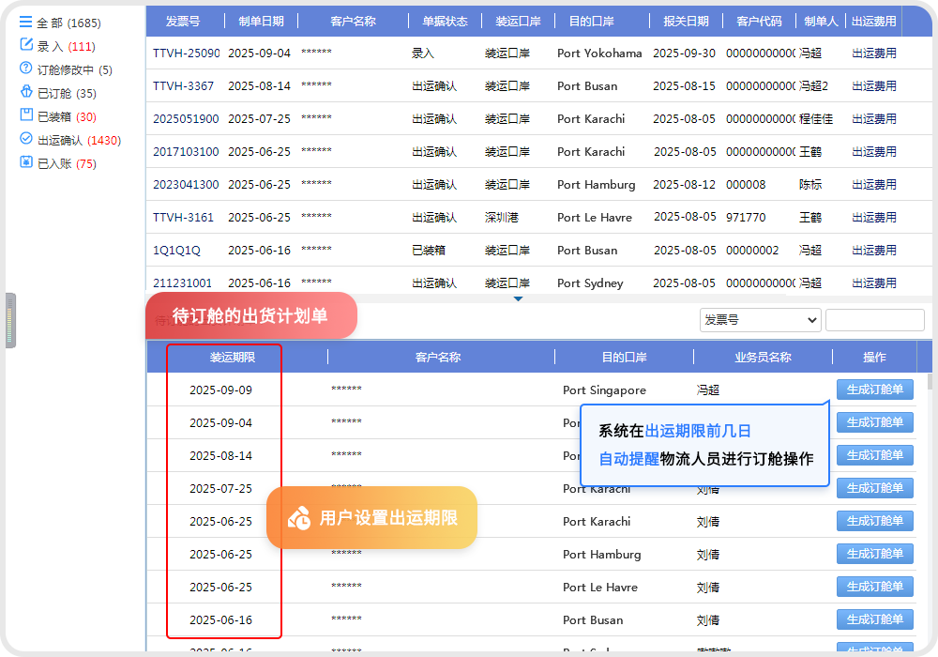Click the 出运确认 check-circle icon

pos(25,138)
